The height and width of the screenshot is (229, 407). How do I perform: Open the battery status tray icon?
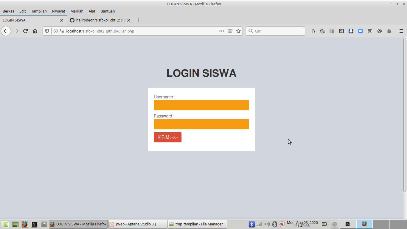point(324,224)
